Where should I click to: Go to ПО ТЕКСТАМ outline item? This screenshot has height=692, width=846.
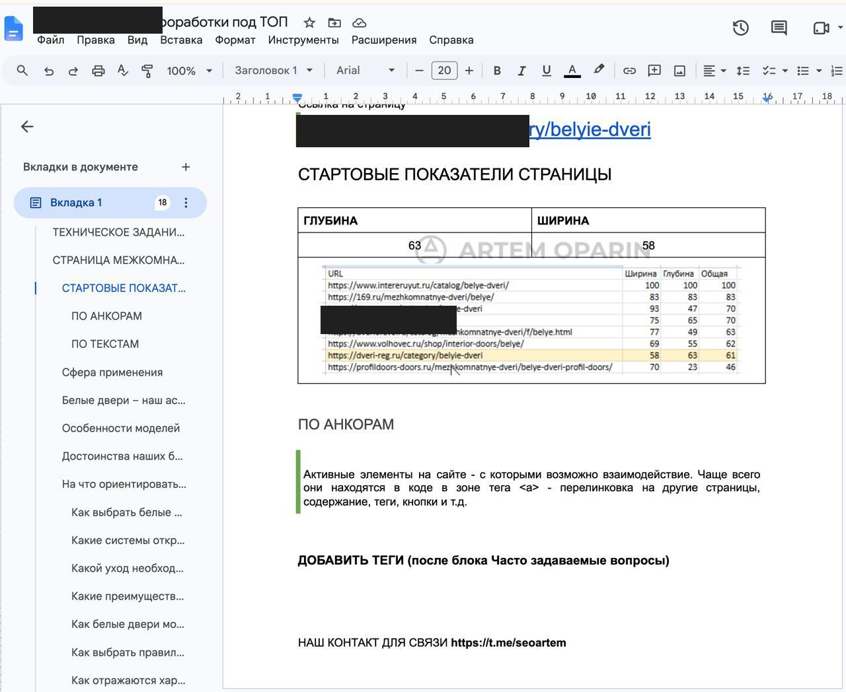click(x=105, y=344)
